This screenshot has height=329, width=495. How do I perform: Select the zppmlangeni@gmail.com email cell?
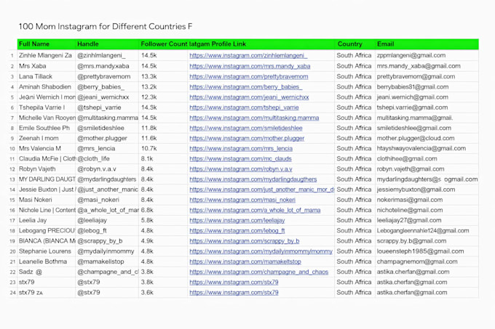(x=427, y=55)
